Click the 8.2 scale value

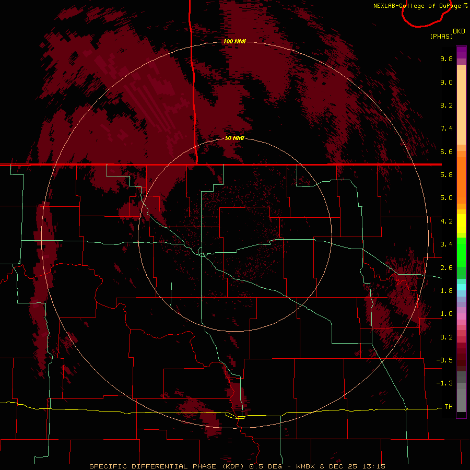point(446,105)
